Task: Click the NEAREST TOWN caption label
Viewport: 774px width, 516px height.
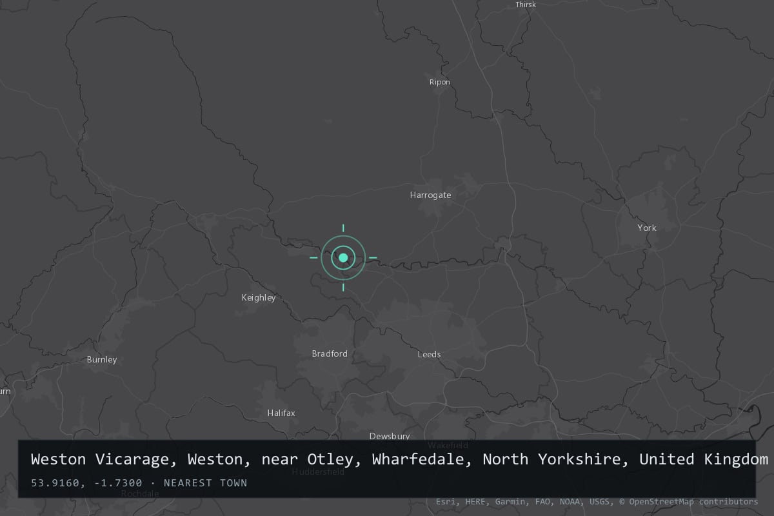Action: coord(205,482)
